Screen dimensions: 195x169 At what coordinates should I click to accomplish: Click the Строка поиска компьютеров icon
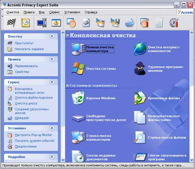pyautogui.click(x=78, y=138)
